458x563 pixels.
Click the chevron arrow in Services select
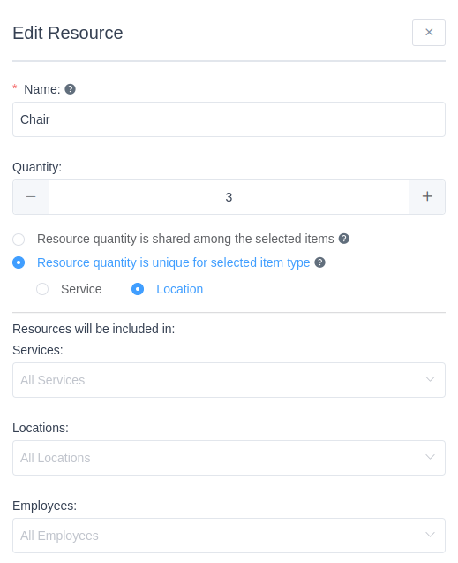click(430, 379)
